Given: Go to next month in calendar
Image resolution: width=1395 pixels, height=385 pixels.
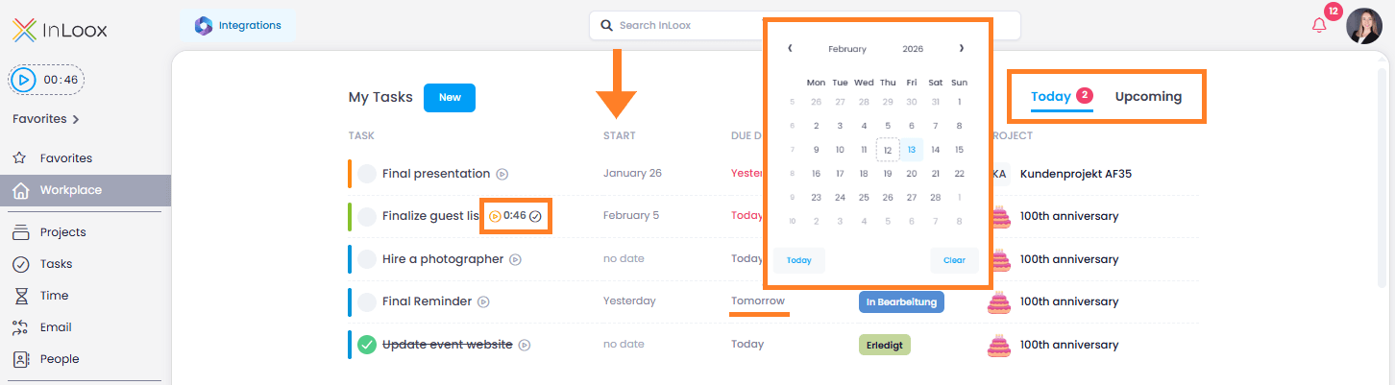Looking at the screenshot, I should [x=961, y=48].
